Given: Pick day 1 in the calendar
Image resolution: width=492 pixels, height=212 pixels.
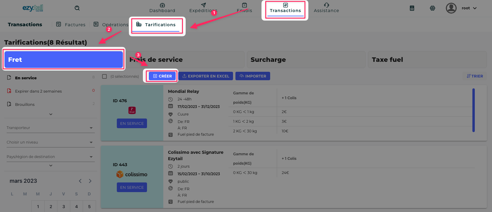Looking at the screenshot, I should click(x=38, y=207).
